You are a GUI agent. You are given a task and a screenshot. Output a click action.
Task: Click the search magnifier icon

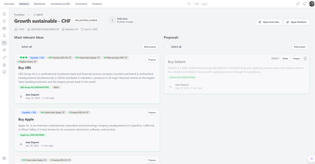(x=189, y=4)
